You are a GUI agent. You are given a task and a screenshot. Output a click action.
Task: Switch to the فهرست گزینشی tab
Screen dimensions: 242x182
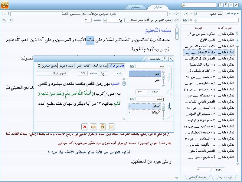(x=198, y=177)
